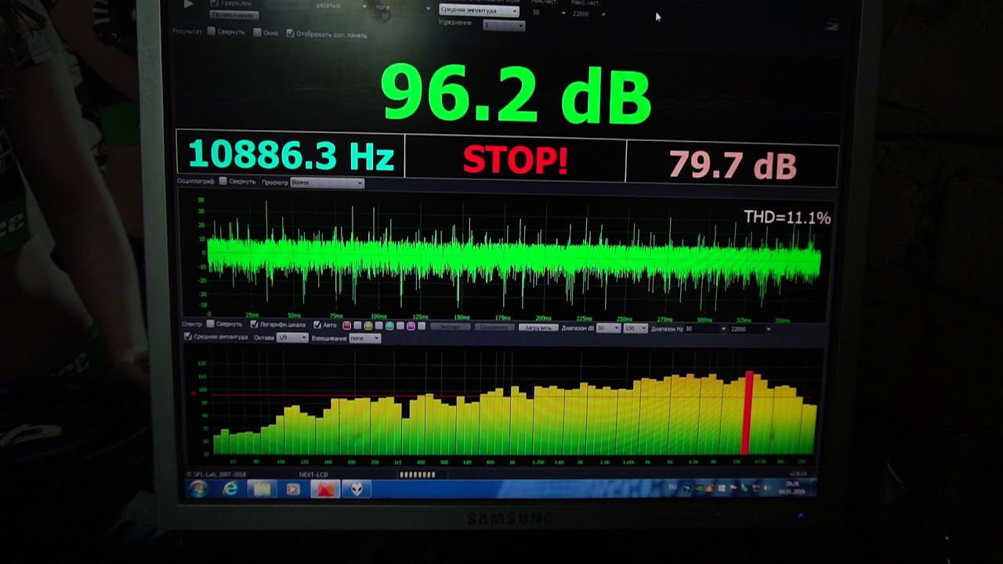Image resolution: width=1003 pixels, height=564 pixels.
Task: Open the Windows Start menu
Action: coord(198,489)
